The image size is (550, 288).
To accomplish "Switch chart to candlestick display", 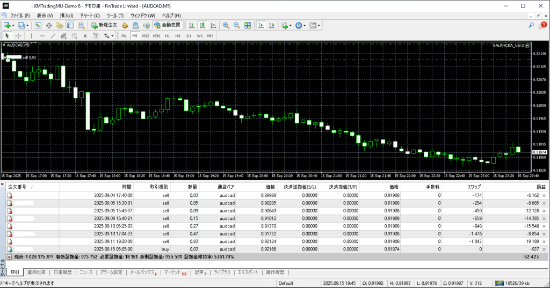I will pyautogui.click(x=204, y=25).
